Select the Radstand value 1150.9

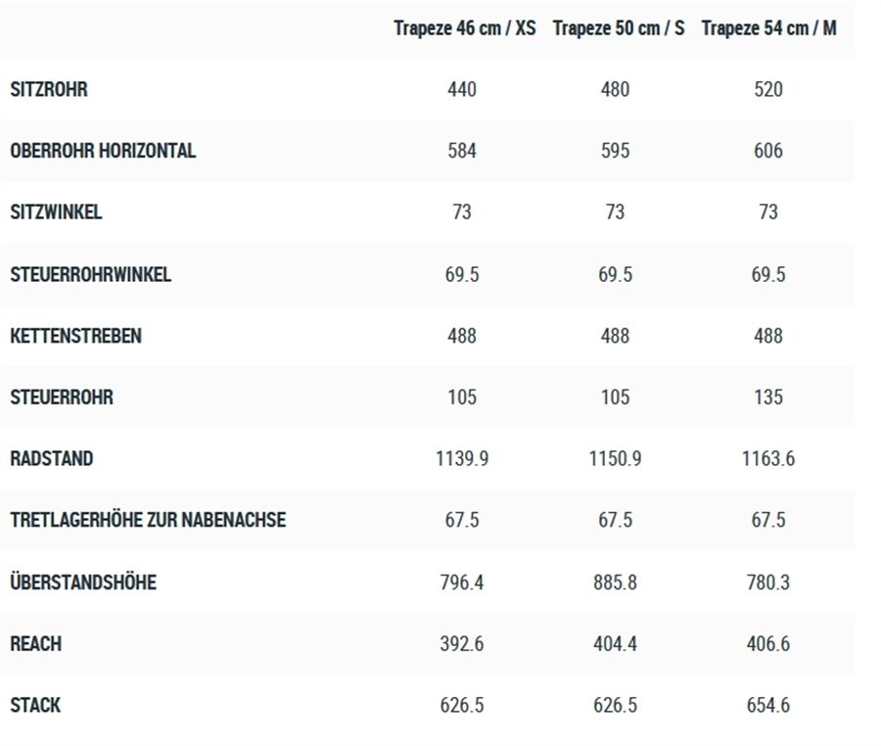pyautogui.click(x=616, y=458)
